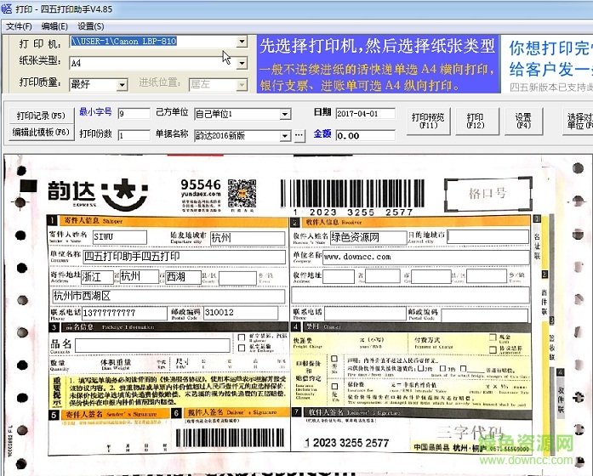The width and height of the screenshot is (593, 476).
Task: Click the 设置(F4) settings button
Action: tap(522, 121)
